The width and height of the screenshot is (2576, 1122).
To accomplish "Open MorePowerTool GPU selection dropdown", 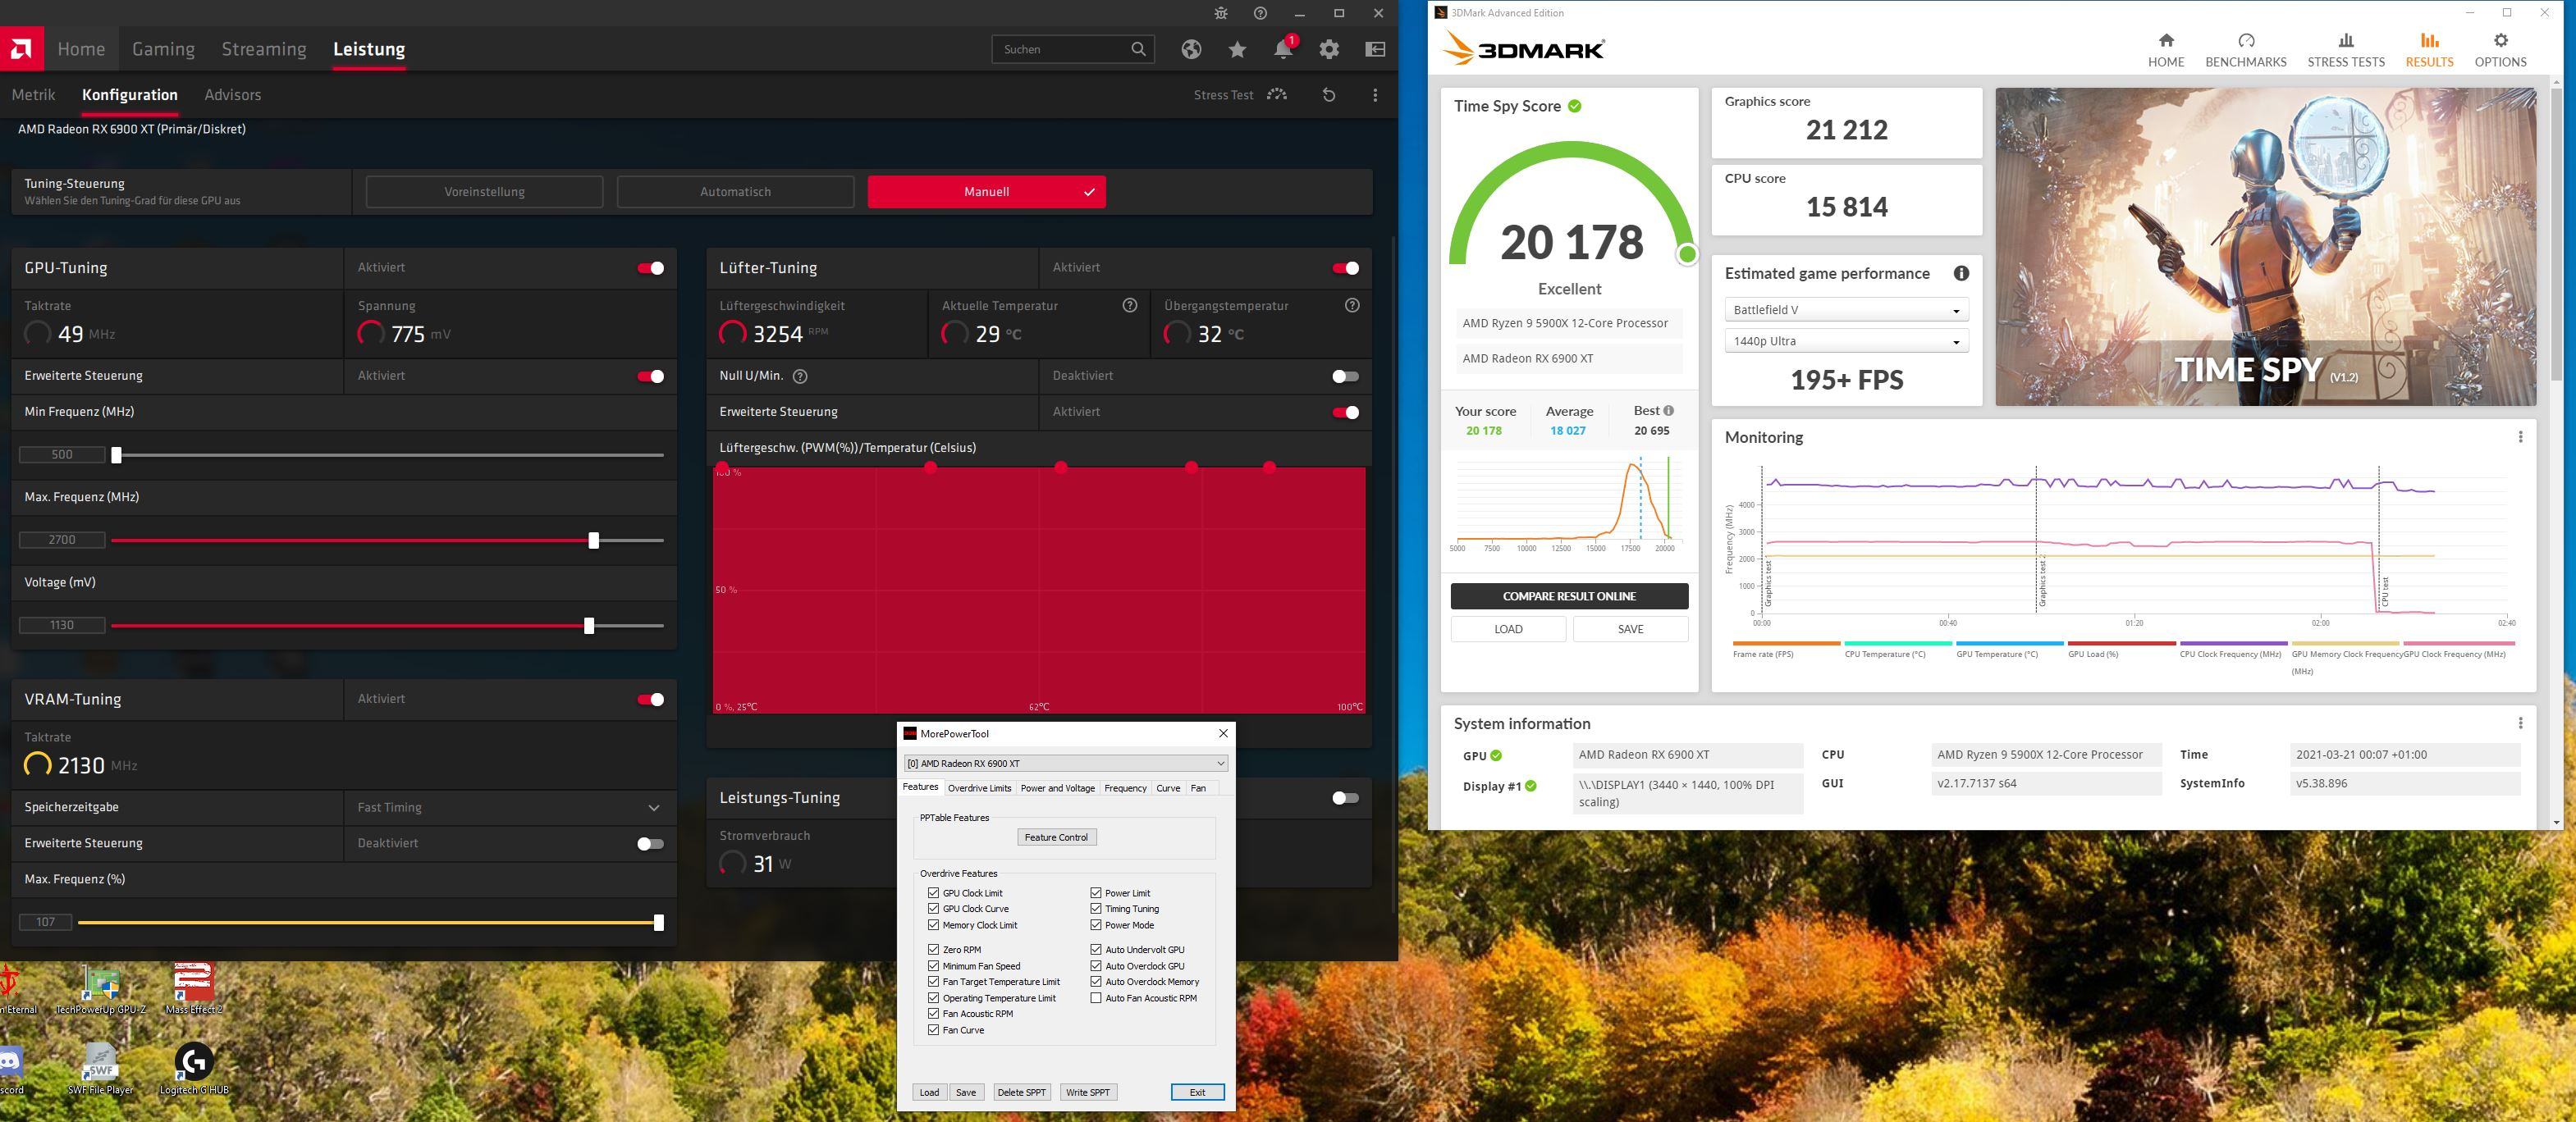I will (1065, 764).
